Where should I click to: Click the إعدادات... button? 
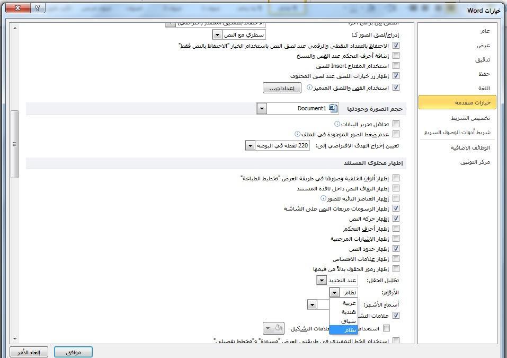[x=282, y=88]
